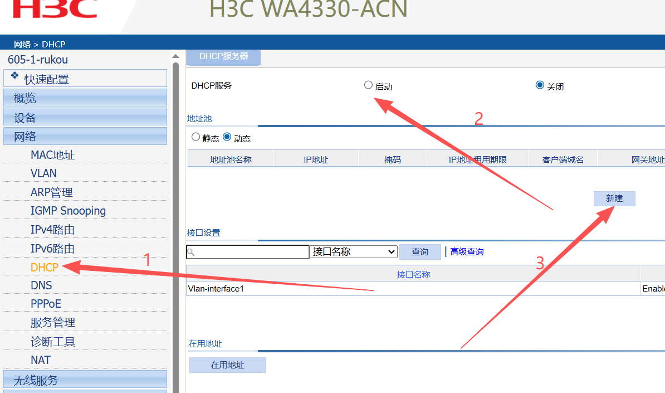Click the interface search input field
665x393 pixels.
[248, 252]
